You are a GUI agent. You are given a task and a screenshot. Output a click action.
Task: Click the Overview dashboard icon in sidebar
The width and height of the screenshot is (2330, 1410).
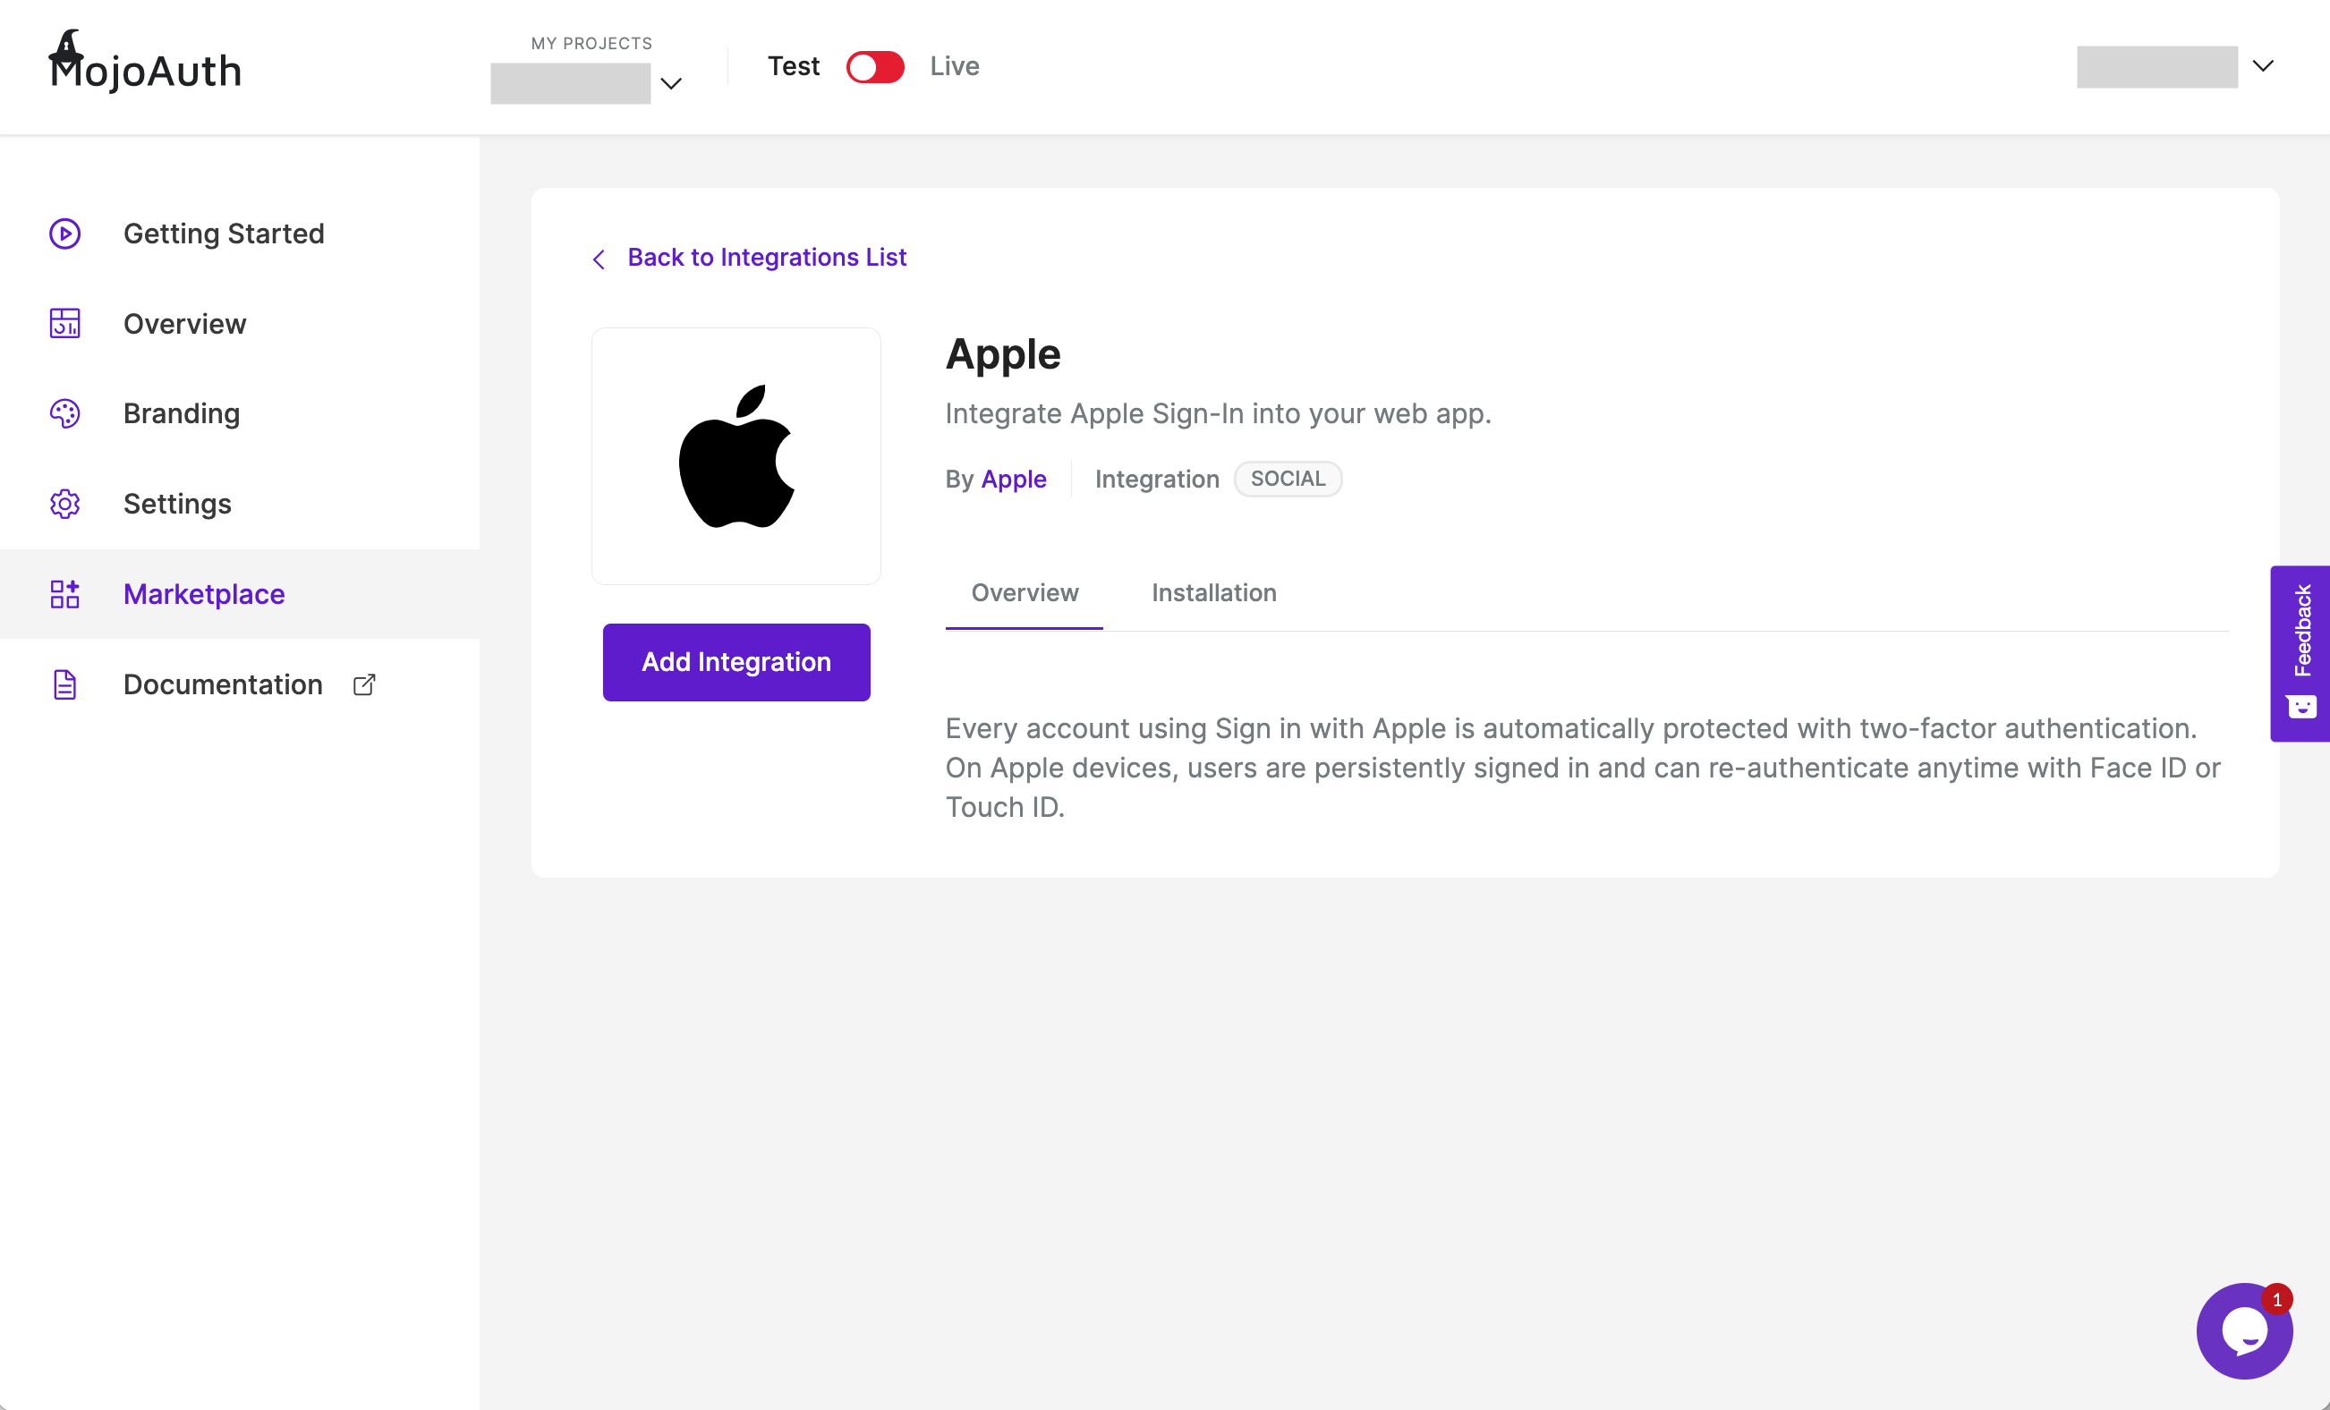point(64,323)
